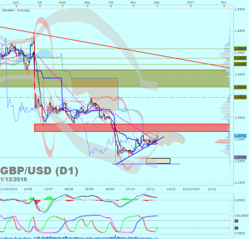Select the gray 1,20793 price tag
This screenshot has height=239, width=249.
pyautogui.click(x=240, y=157)
